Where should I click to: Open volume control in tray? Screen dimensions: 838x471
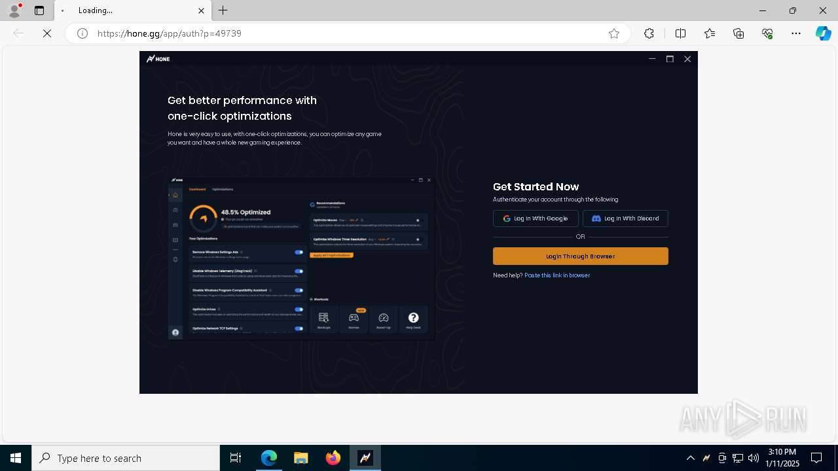(x=754, y=458)
